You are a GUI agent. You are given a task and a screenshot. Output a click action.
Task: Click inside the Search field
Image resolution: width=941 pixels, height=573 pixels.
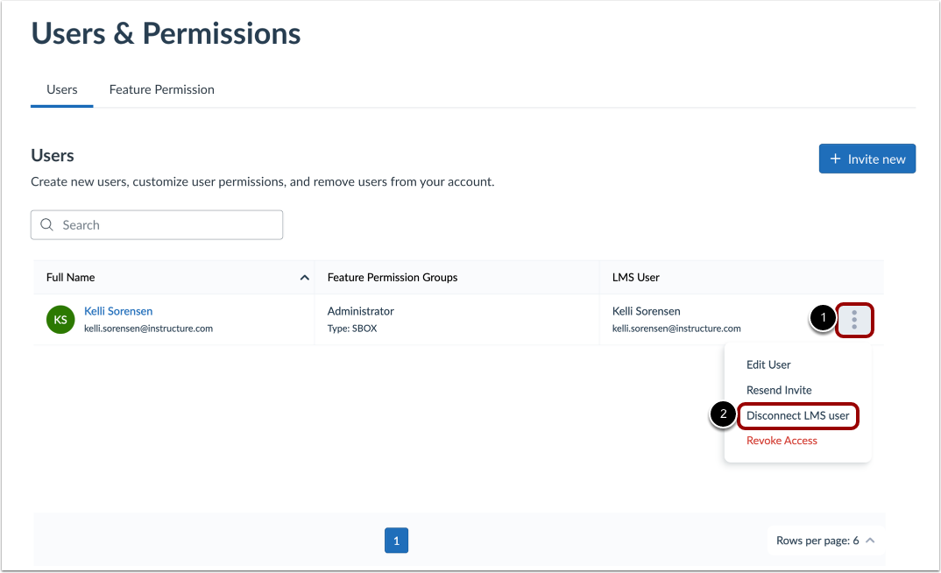(x=156, y=225)
